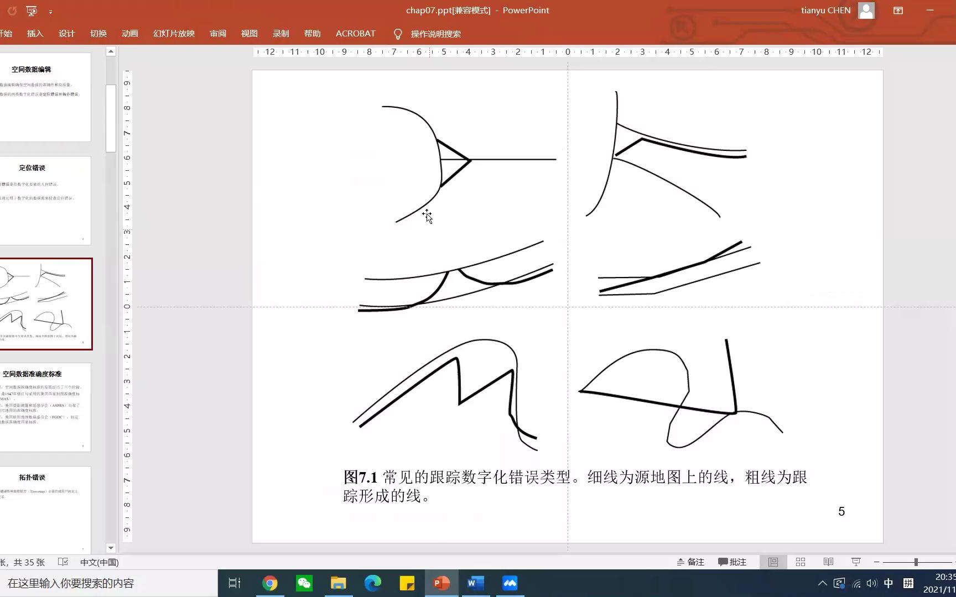
Task: Open the Quick Access Toolbar customization menu
Action: [51, 11]
